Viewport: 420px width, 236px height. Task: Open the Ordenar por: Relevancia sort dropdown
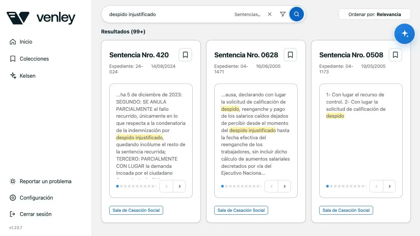pyautogui.click(x=375, y=14)
